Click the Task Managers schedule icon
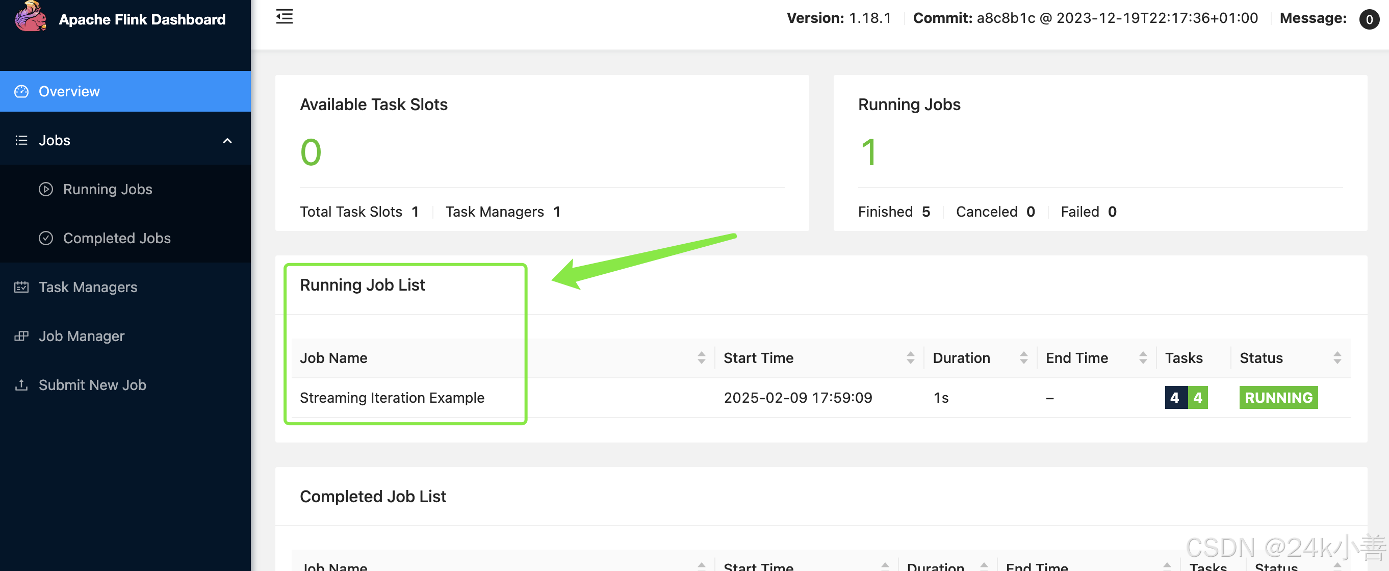The width and height of the screenshot is (1389, 571). coord(21,287)
